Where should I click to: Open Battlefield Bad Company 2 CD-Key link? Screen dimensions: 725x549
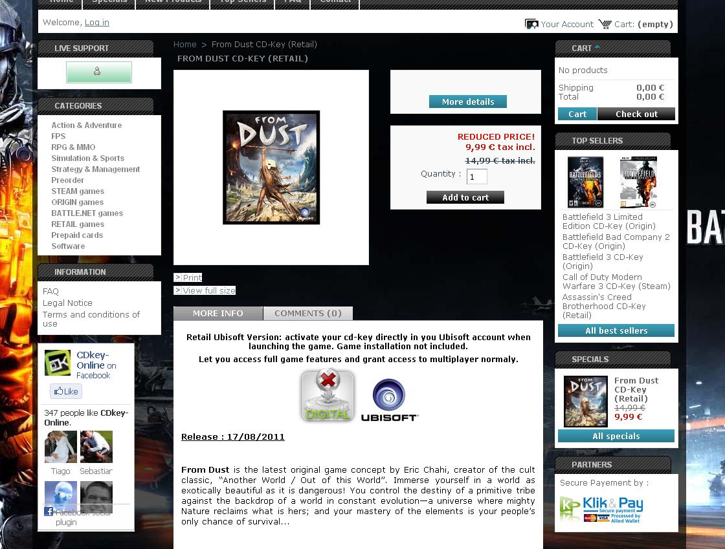[x=616, y=241]
